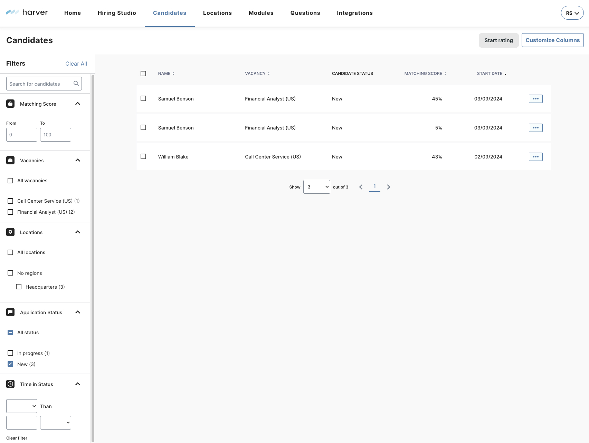This screenshot has height=443, width=589.
Task: Click the search magnifier icon in candidate search
Action: click(x=76, y=84)
